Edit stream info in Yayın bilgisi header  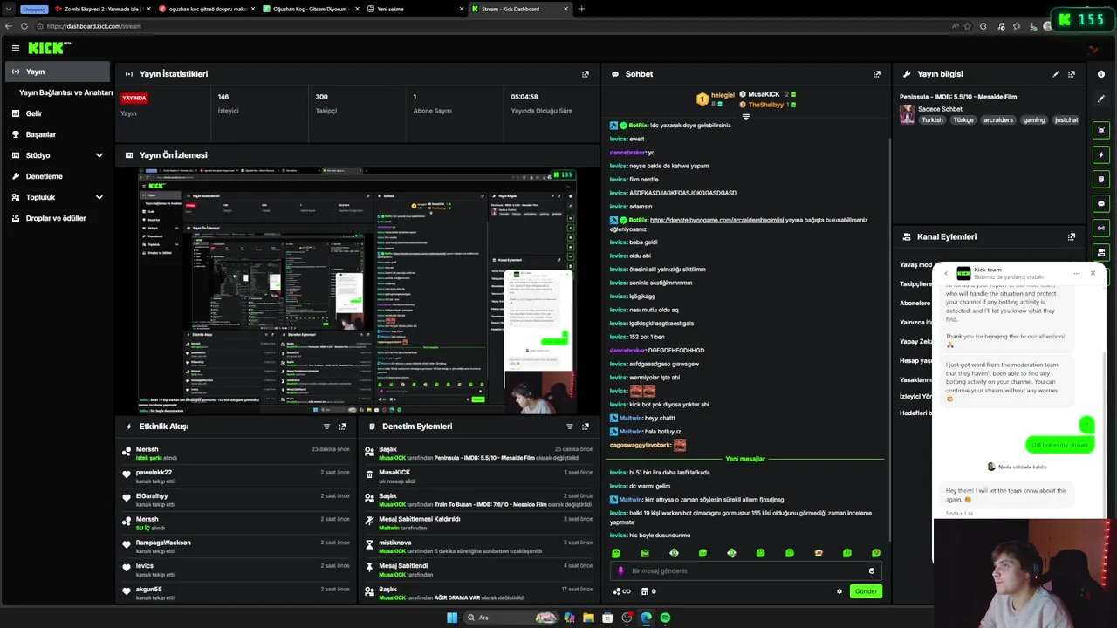pos(1056,74)
